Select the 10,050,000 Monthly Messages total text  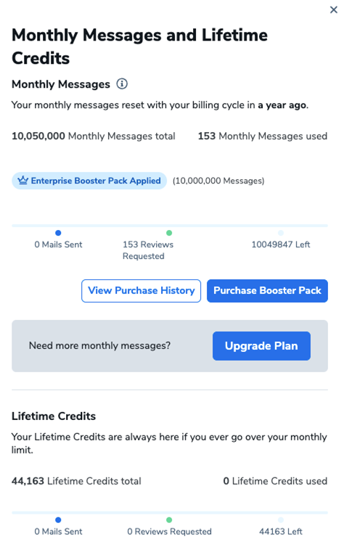[94, 136]
